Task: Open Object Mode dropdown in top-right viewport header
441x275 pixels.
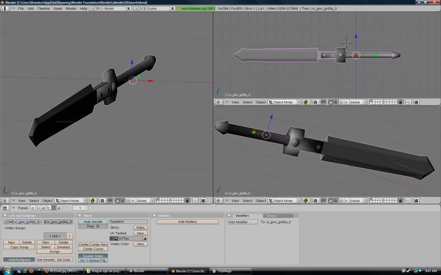Action: pyautogui.click(x=284, y=102)
